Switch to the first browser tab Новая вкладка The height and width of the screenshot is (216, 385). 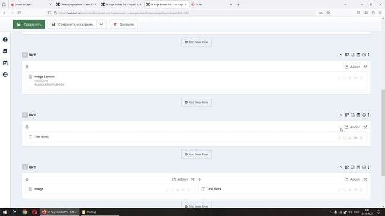[x=31, y=4]
